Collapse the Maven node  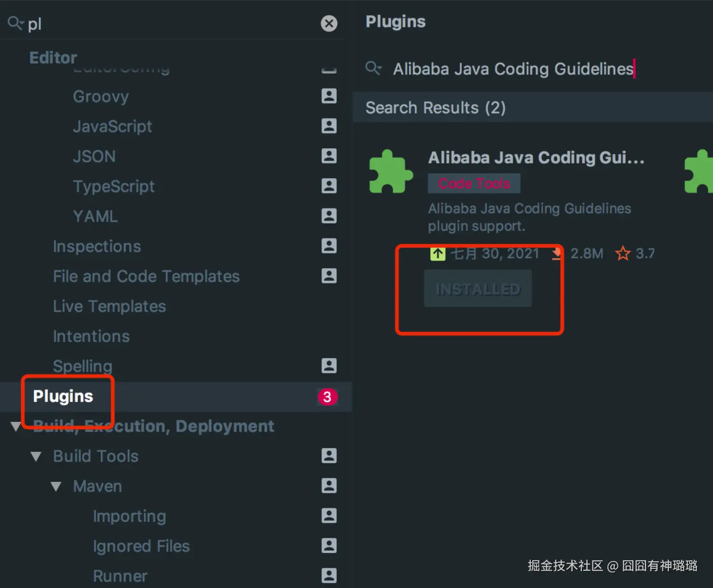(x=56, y=486)
